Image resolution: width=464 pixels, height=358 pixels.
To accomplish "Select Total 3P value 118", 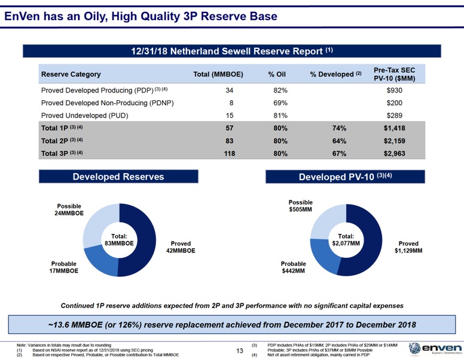I will 230,153.
